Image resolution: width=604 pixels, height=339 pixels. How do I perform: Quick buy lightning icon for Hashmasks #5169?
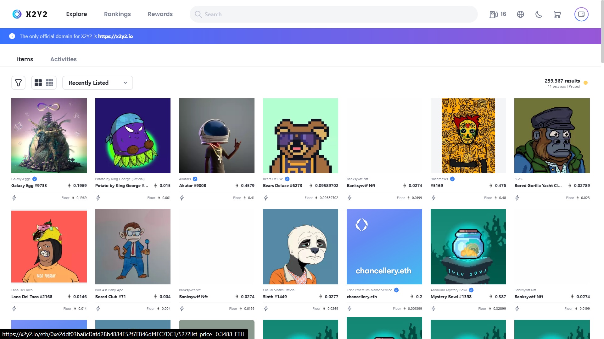pyautogui.click(x=433, y=198)
